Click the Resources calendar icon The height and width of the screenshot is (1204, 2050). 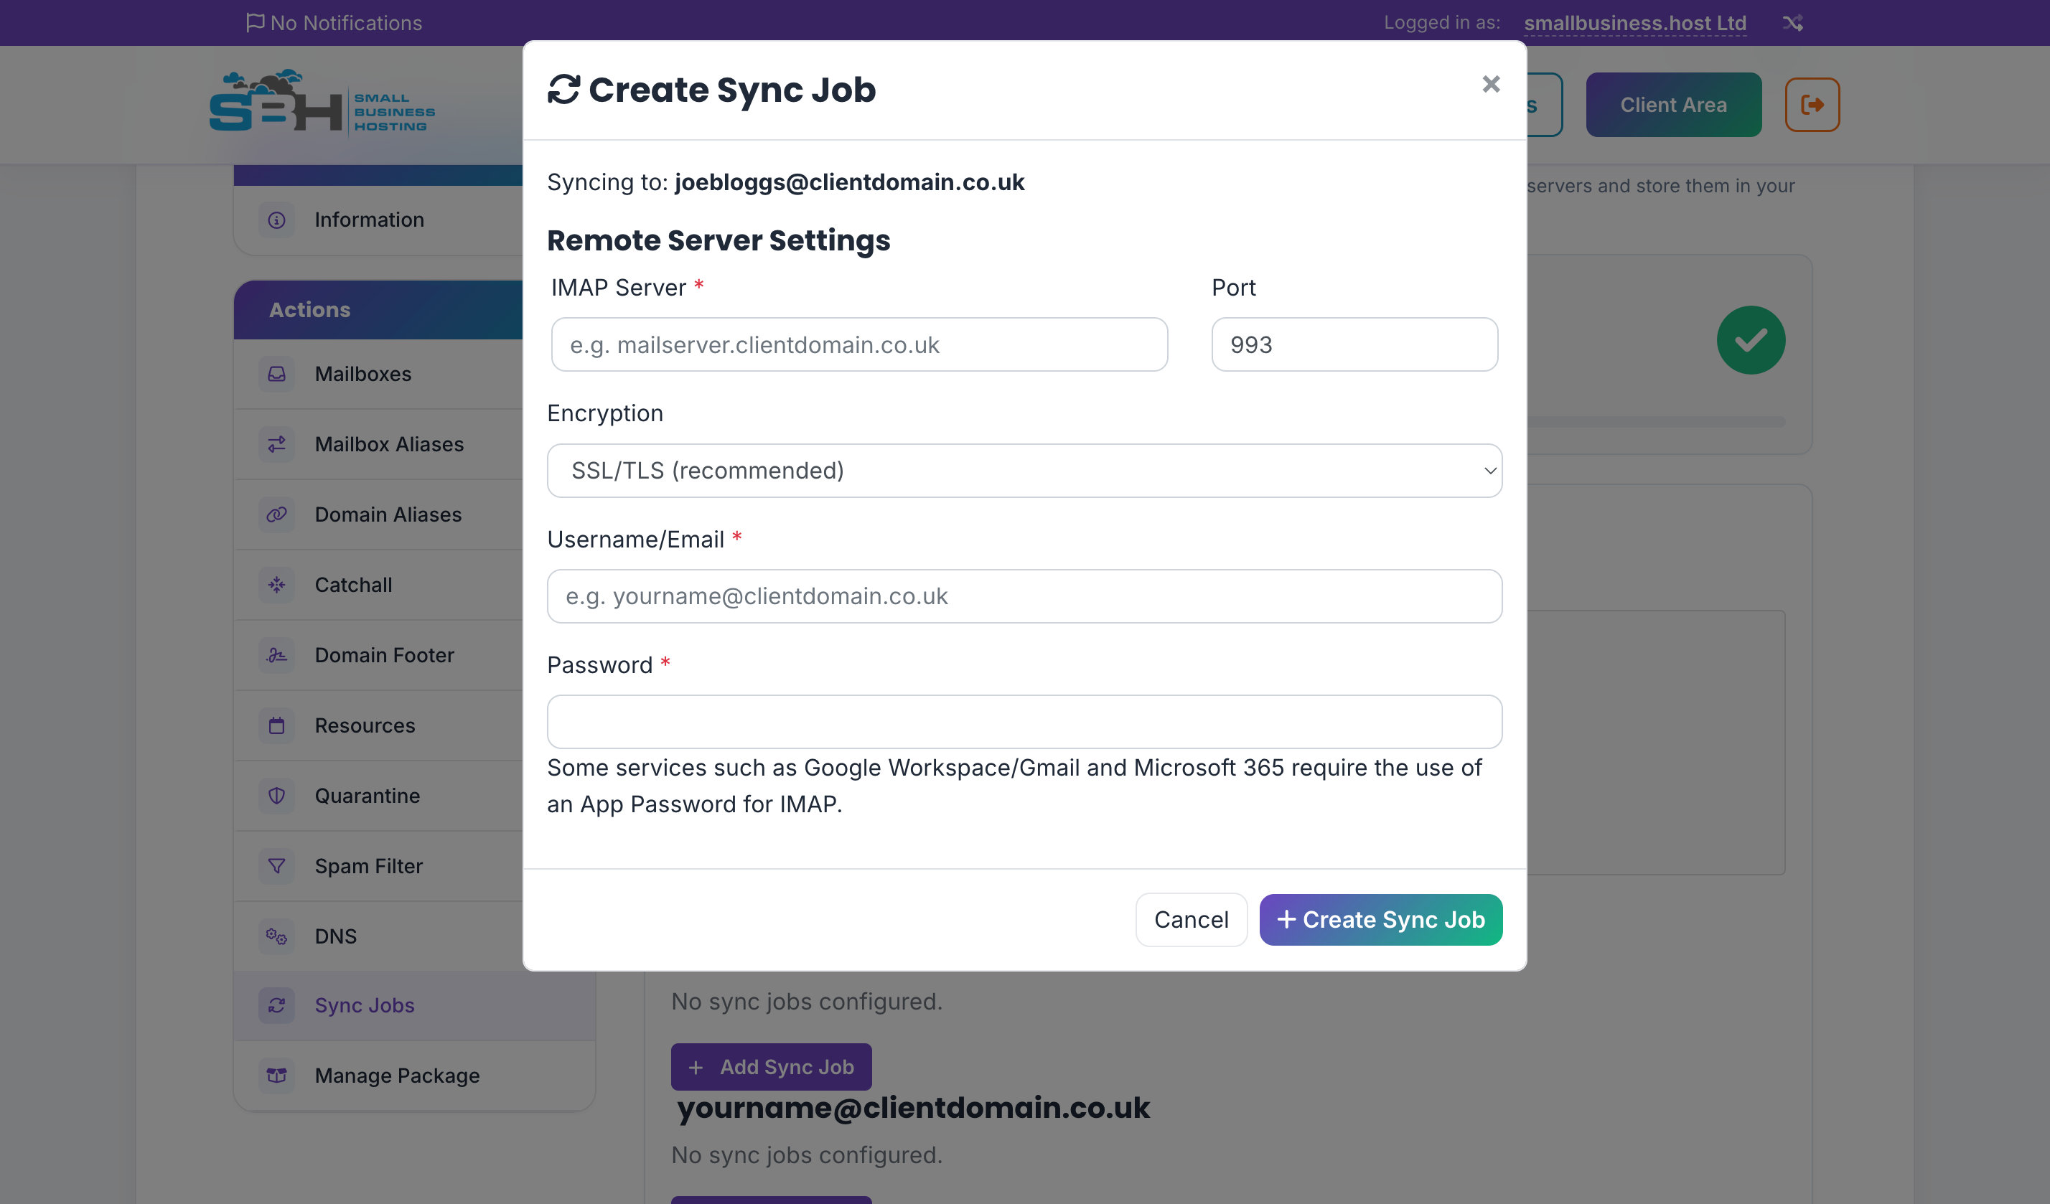pyautogui.click(x=276, y=725)
